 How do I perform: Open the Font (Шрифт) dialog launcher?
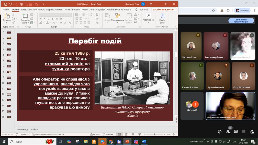(x=72, y=27)
